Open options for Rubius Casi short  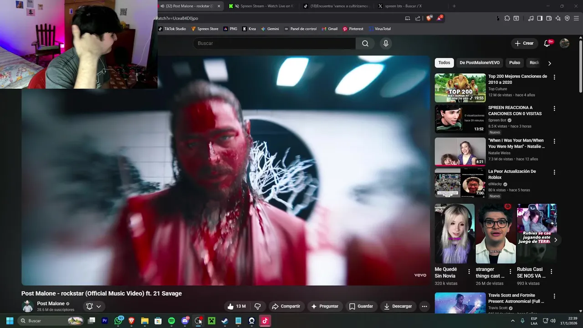point(551,272)
